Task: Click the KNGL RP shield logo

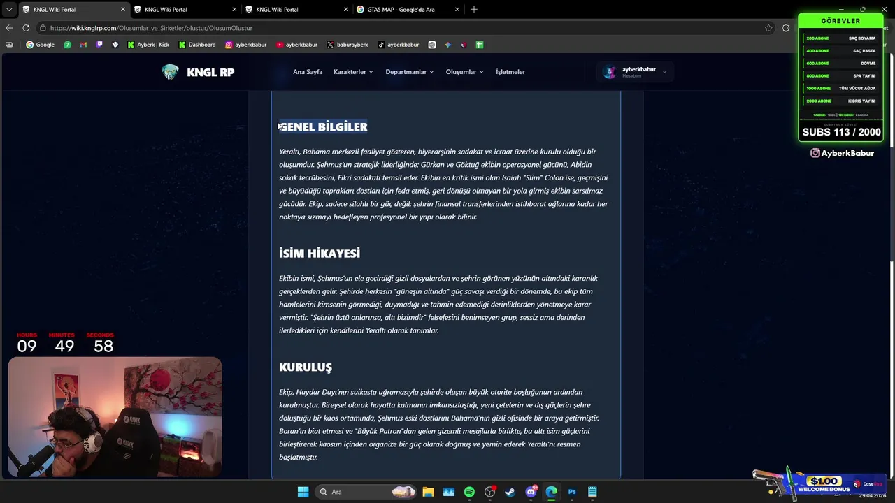Action: click(x=170, y=72)
